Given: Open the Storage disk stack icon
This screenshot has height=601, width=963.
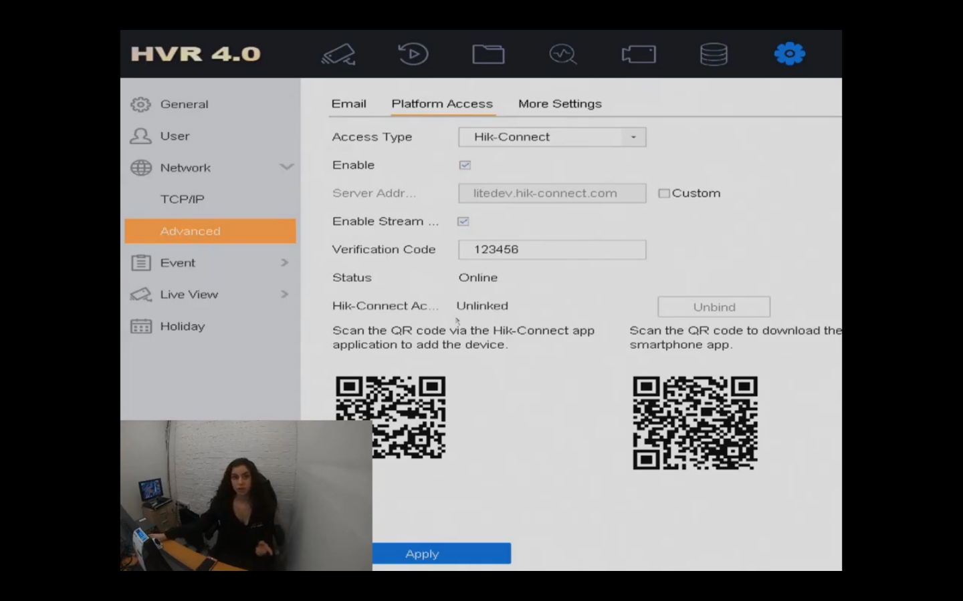Looking at the screenshot, I should pos(714,54).
